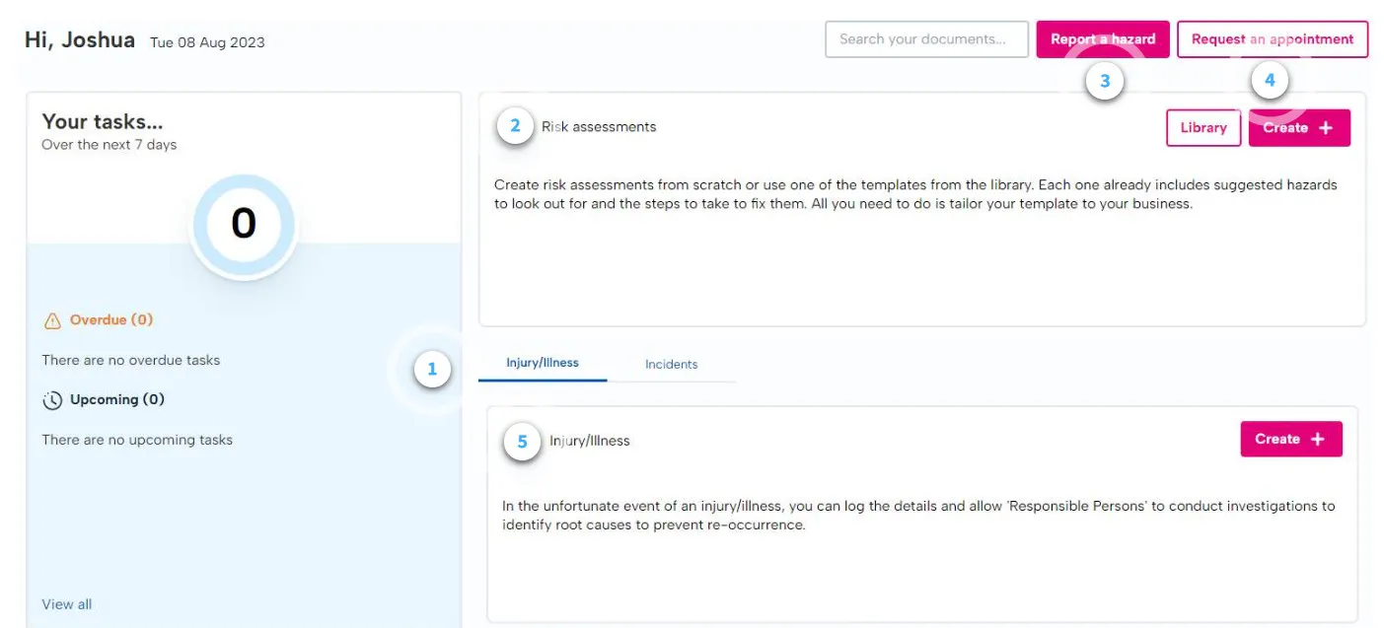Viewport: 1384px width, 628px height.
Task: Click the 'Over the next 7 days' text
Action: pyautogui.click(x=109, y=145)
